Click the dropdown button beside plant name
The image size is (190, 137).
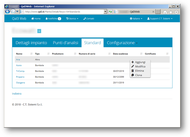click(39, 31)
